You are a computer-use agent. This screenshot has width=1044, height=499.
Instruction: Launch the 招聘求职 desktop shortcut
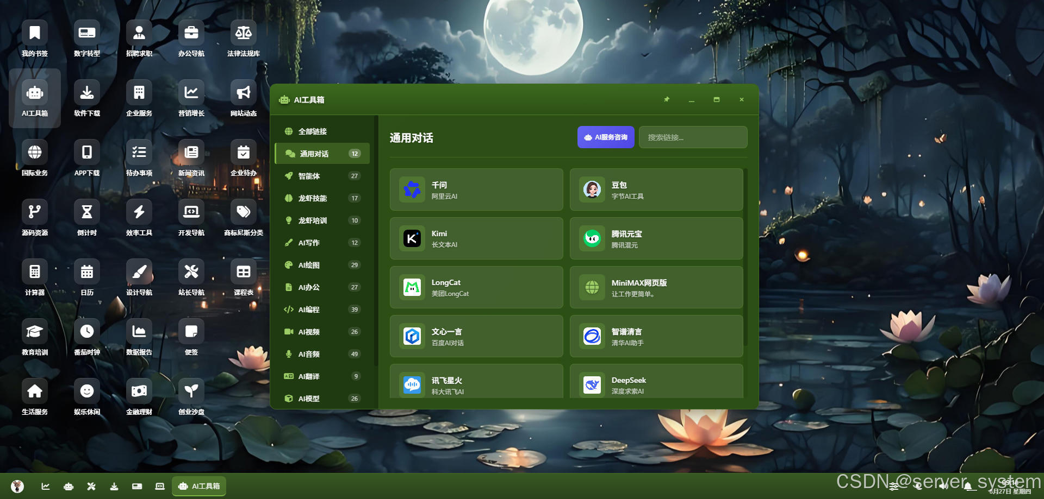tap(139, 39)
